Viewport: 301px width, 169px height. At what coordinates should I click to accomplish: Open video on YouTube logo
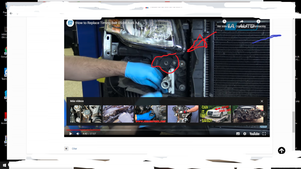pos(254,134)
